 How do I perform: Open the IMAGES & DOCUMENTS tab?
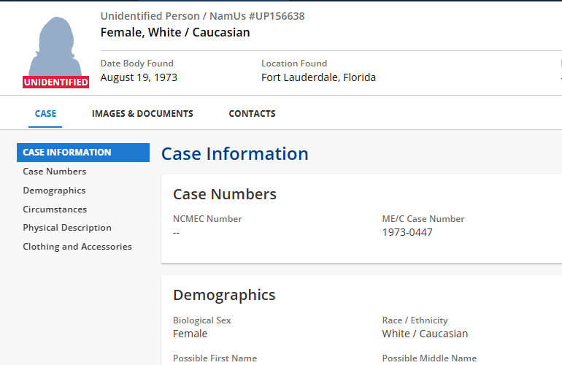[x=142, y=114]
